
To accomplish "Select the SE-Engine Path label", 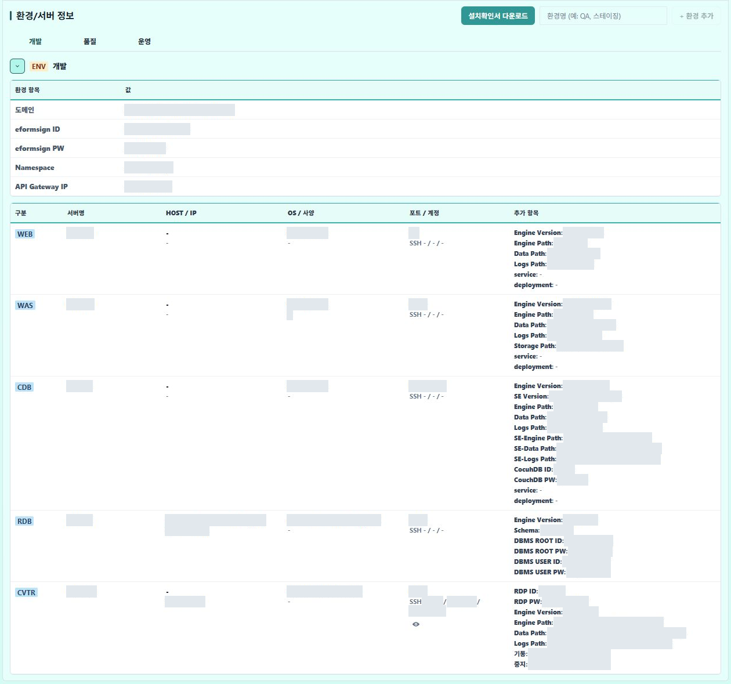I will click(x=538, y=438).
